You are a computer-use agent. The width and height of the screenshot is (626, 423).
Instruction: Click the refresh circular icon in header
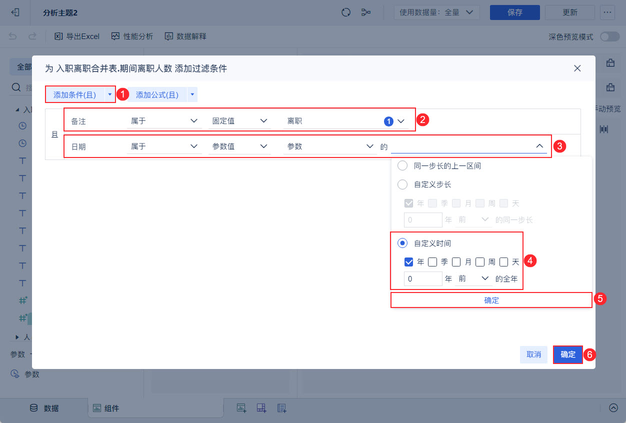coord(346,12)
